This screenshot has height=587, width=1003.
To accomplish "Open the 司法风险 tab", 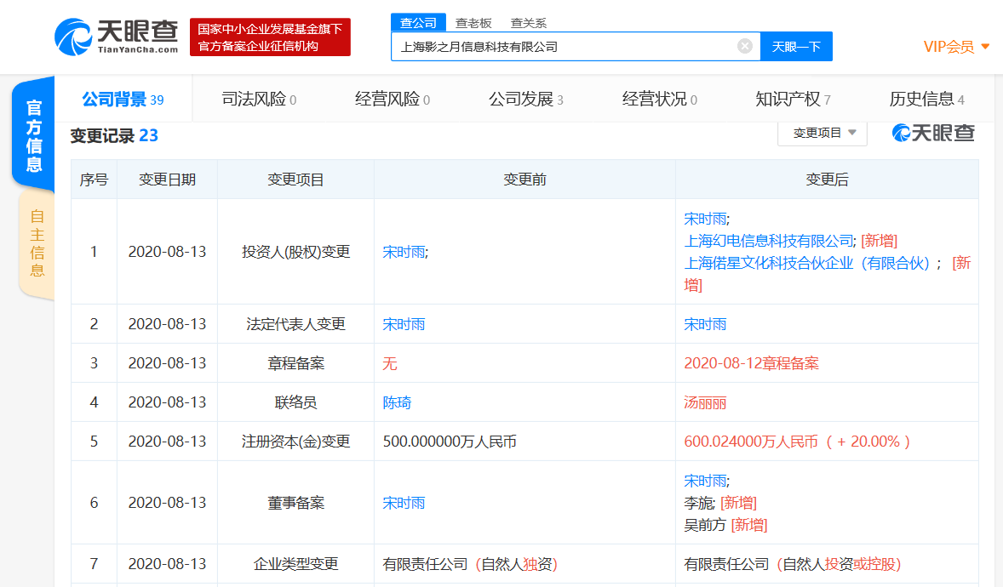I will [259, 100].
